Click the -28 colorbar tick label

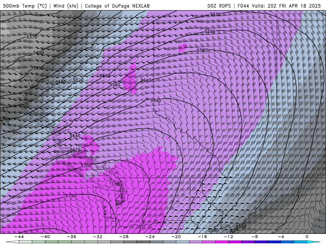(x=124, y=237)
